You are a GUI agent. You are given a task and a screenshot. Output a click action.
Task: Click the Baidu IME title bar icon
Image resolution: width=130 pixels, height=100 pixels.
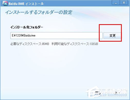[x=5, y=4]
